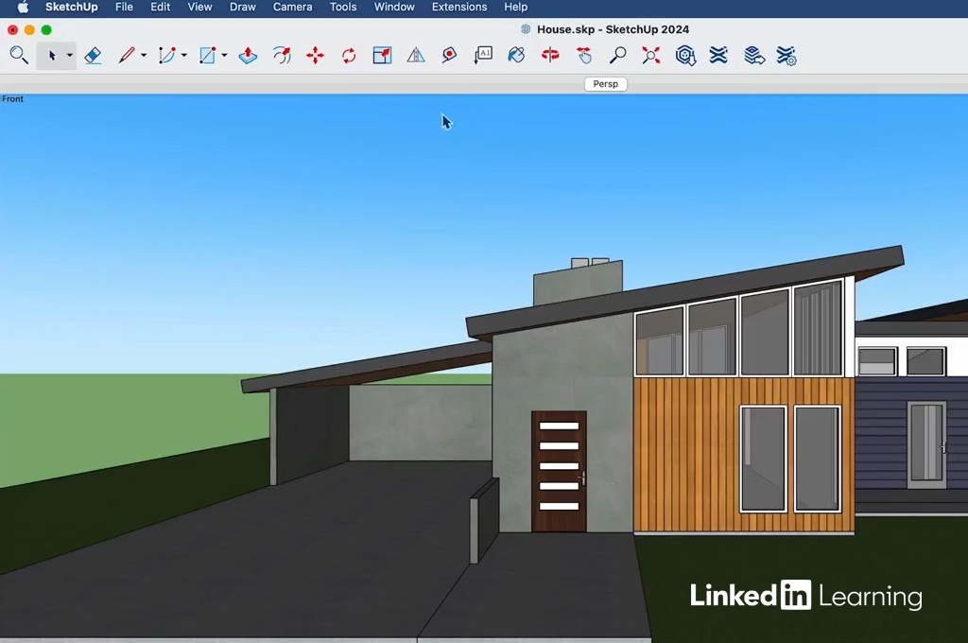Open the Camera menu
Image resolution: width=968 pixels, height=643 pixels.
pos(292,7)
